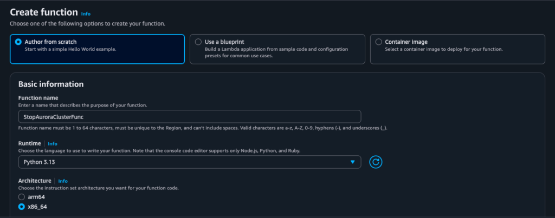Click the Container image card description text
Screen dimensions: 555x218
(443, 49)
